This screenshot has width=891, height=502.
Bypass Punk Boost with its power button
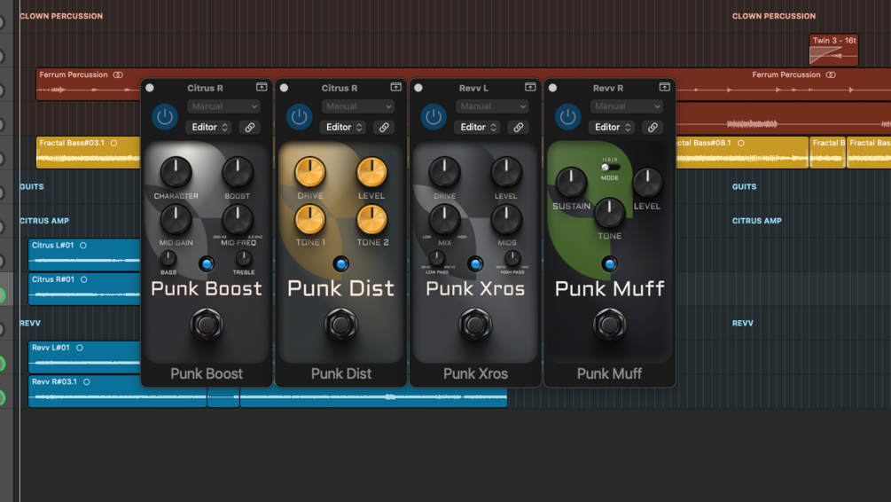click(x=165, y=117)
